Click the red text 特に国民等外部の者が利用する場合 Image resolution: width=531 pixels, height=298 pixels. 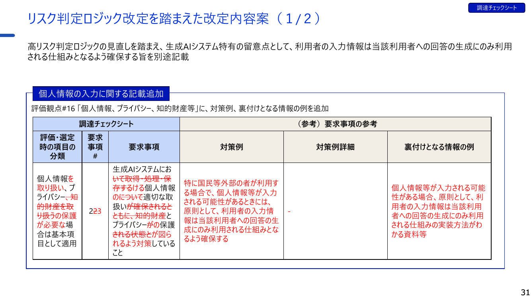click(x=231, y=211)
